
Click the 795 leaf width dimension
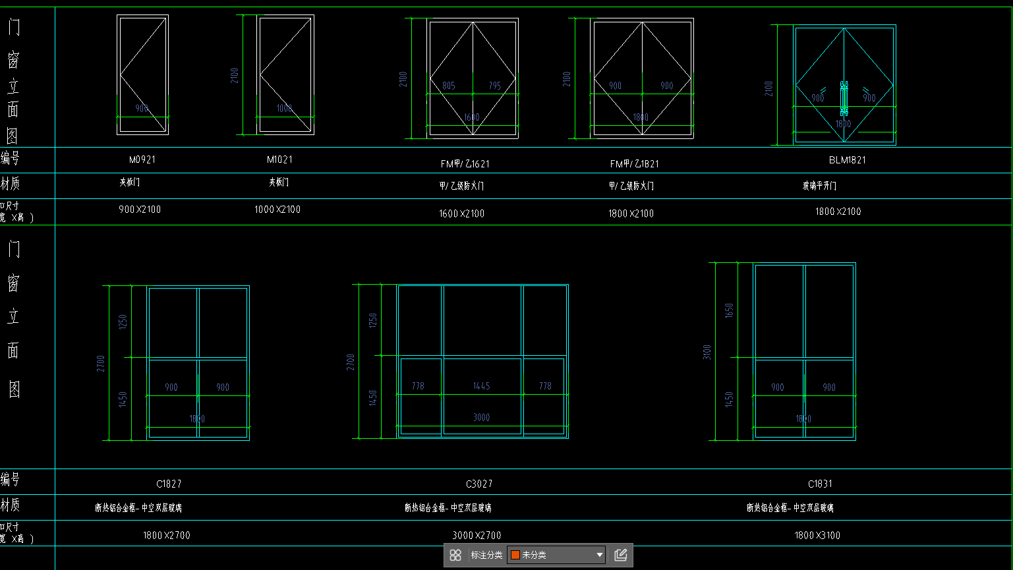[x=495, y=86]
